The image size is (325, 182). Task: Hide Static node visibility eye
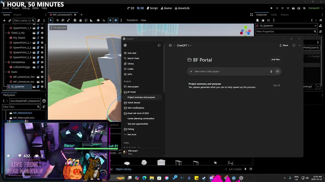coord(42,72)
